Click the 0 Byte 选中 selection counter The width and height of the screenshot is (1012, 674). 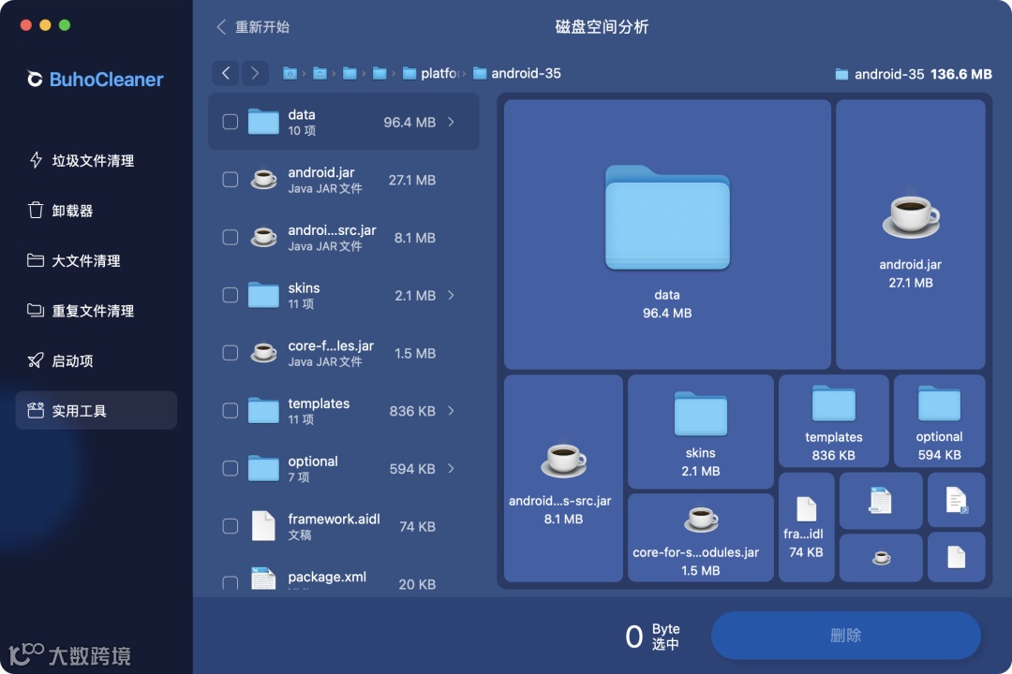click(652, 637)
